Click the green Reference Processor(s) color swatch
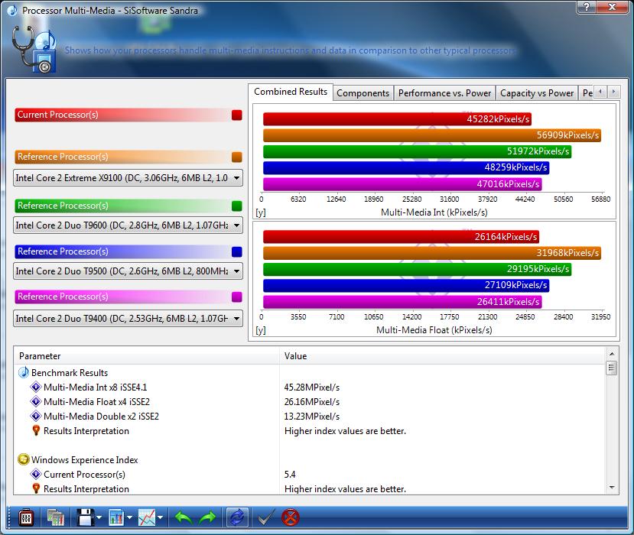This screenshot has height=535, width=634. point(237,206)
